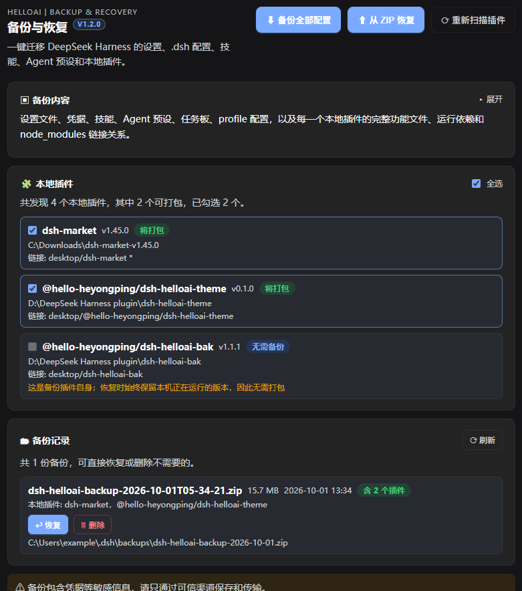
Task: Click the version label v0.1.0
Action: (243, 289)
